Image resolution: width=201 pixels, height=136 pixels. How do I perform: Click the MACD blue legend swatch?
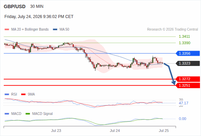7,114
